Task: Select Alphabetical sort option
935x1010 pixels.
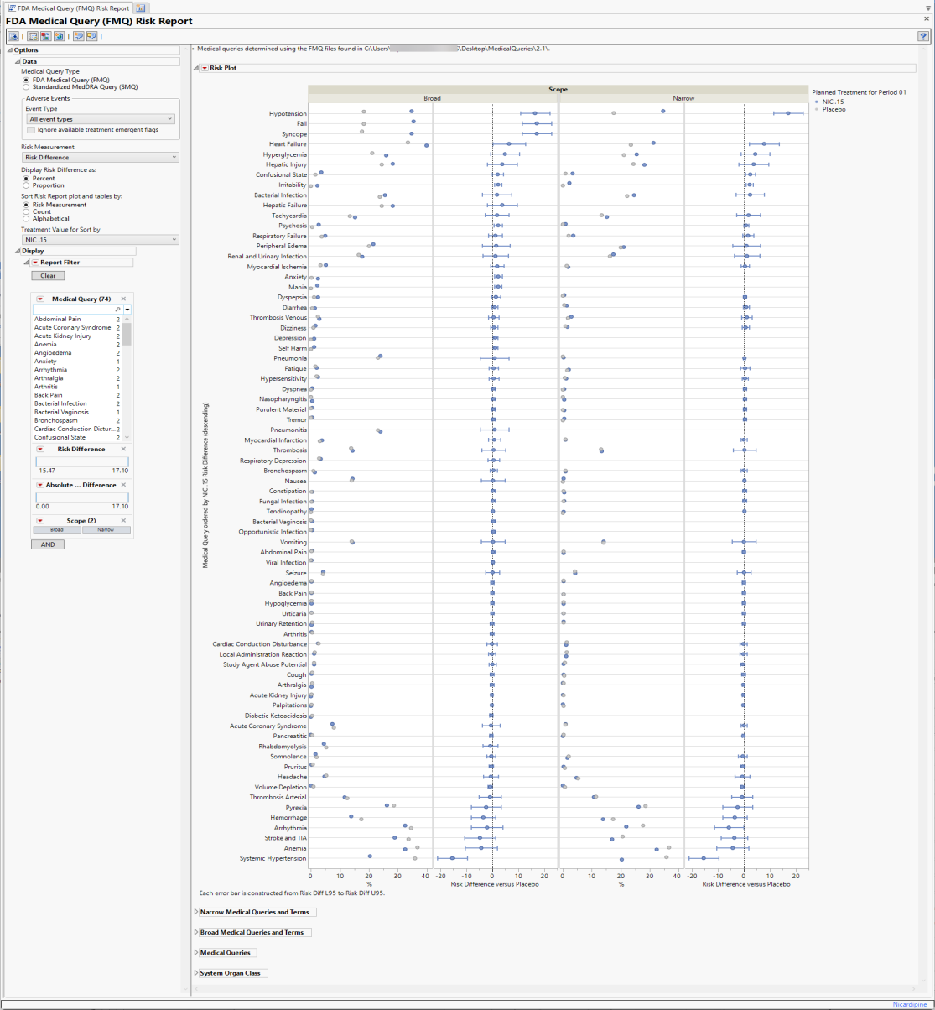Action: [x=25, y=218]
